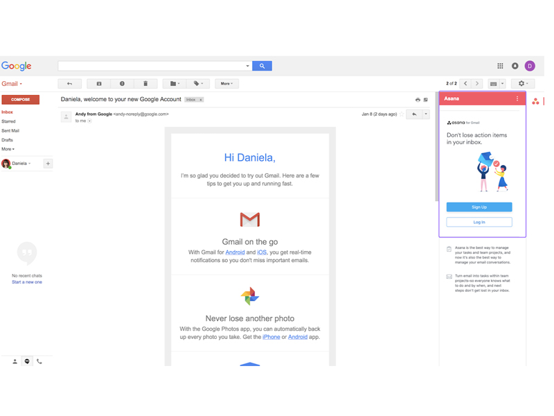
Task: Switch to the Contacts person tab
Action: (15, 361)
